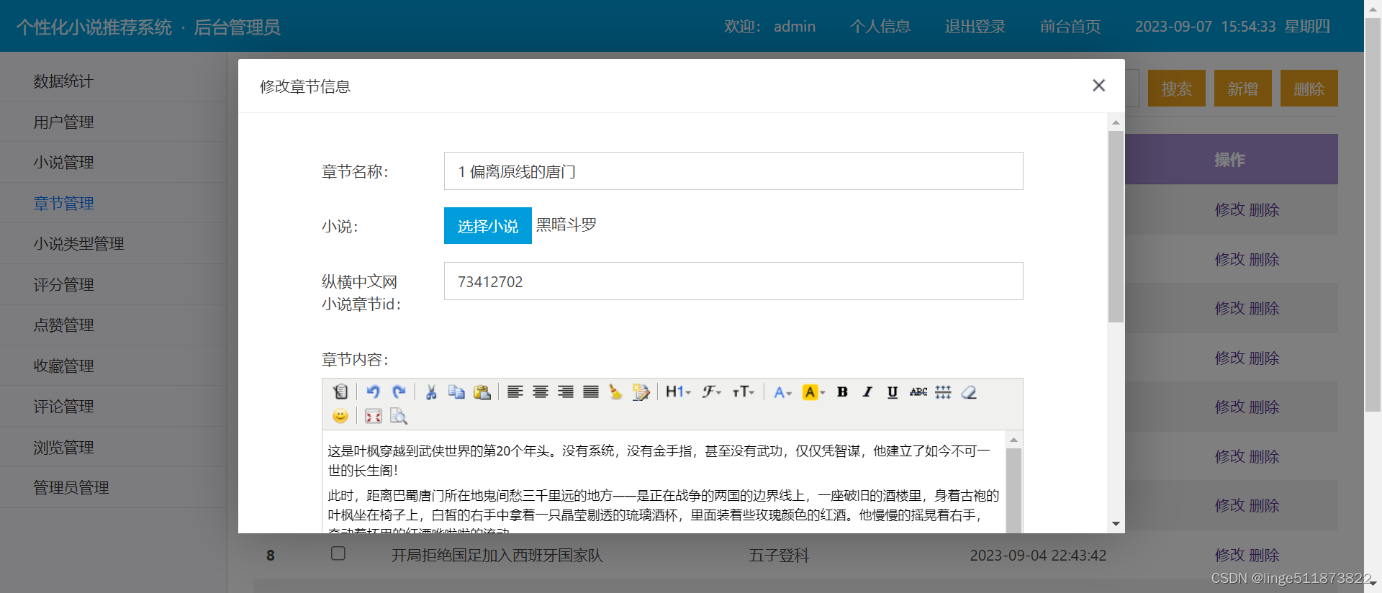The width and height of the screenshot is (1382, 593).
Task: Click the 黑暗斗罗 novel name text
Action: pos(566,225)
